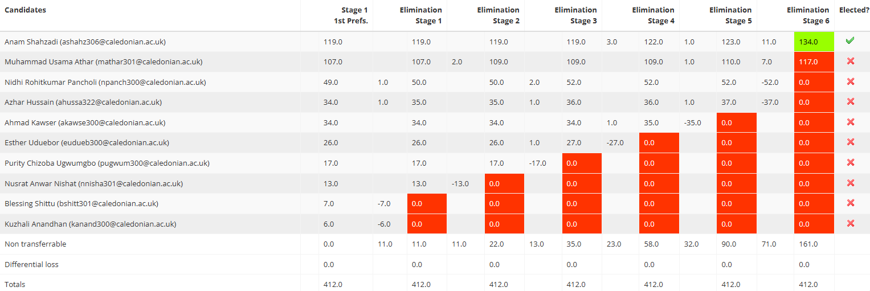Click the Non transferrable row label
The width and height of the screenshot is (870, 291).
click(x=35, y=244)
